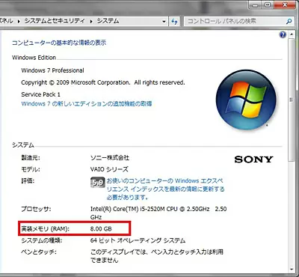Open Windows エクスペリエンス インデックス update link

[165, 189]
